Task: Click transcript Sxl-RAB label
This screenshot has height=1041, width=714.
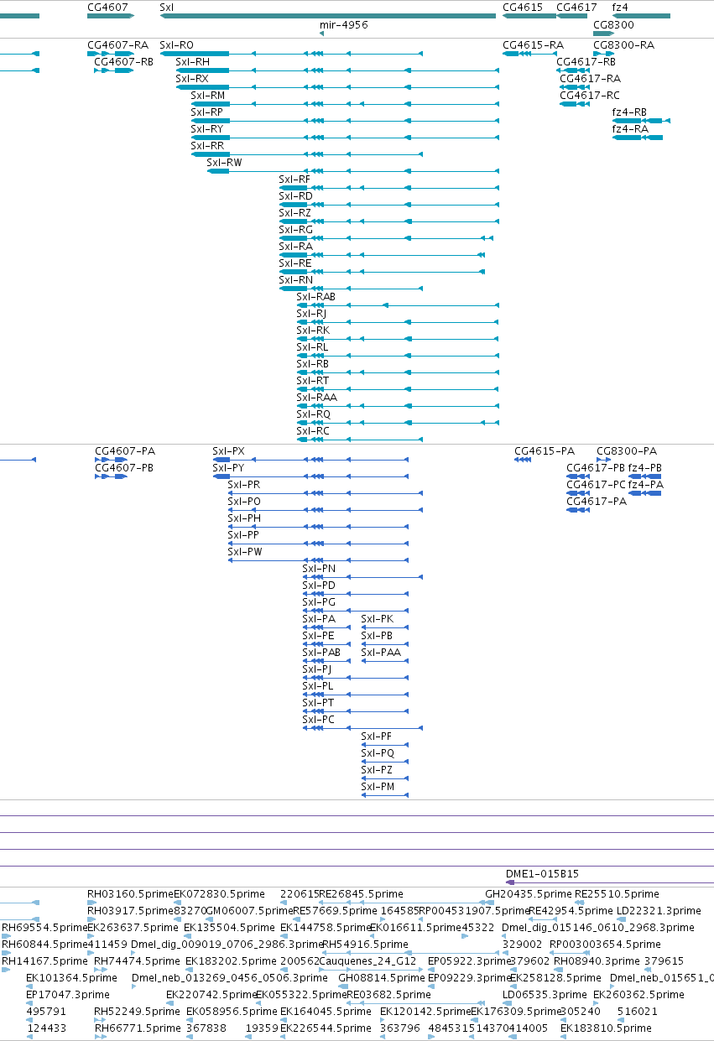Action: coord(315,296)
